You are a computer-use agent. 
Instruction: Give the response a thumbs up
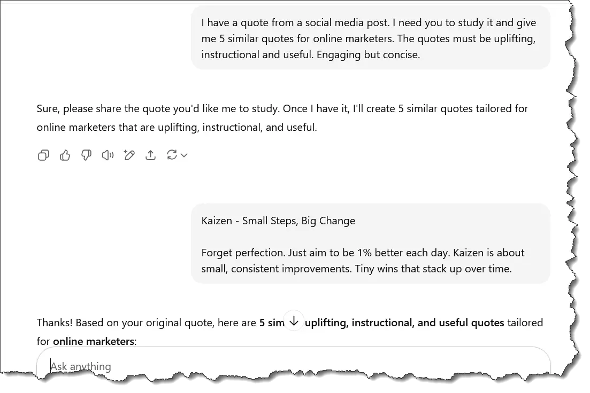65,155
